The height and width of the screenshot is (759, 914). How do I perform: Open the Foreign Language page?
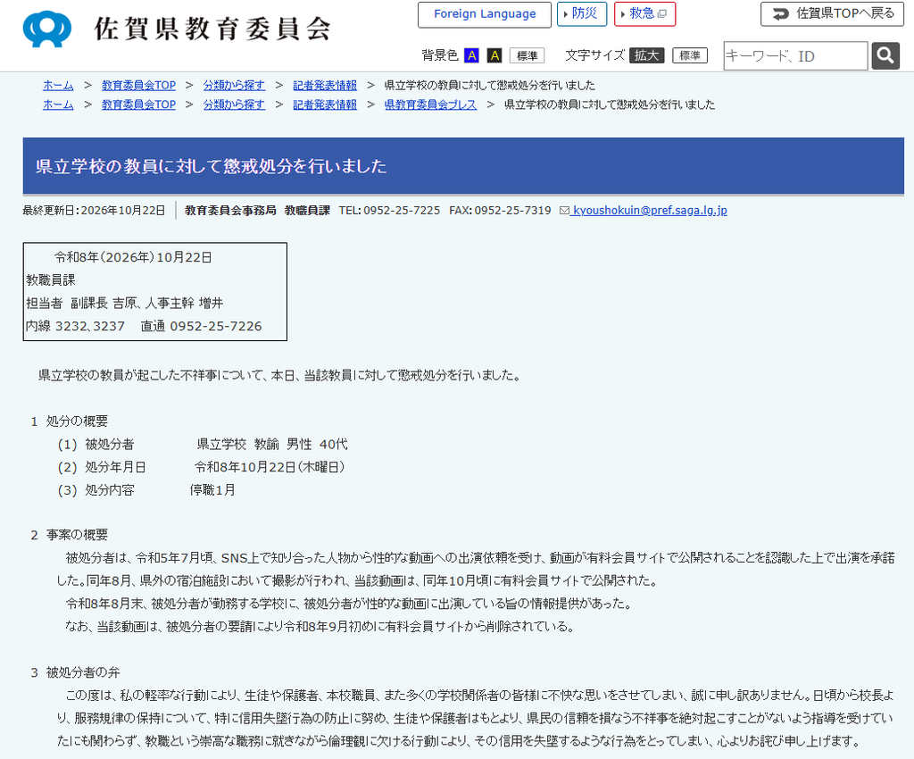485,14
